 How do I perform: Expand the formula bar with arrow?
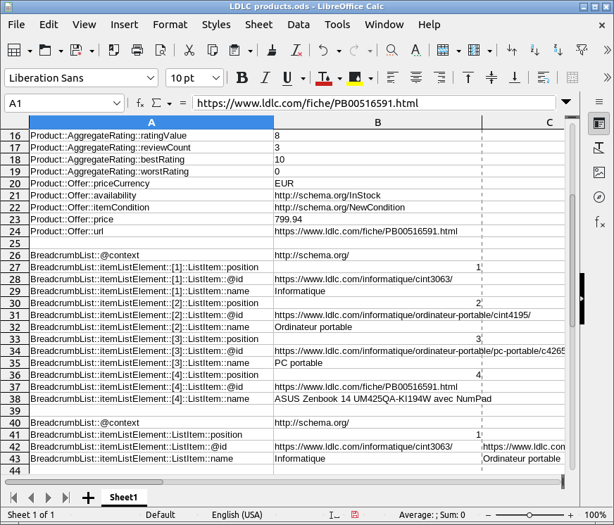[566, 103]
